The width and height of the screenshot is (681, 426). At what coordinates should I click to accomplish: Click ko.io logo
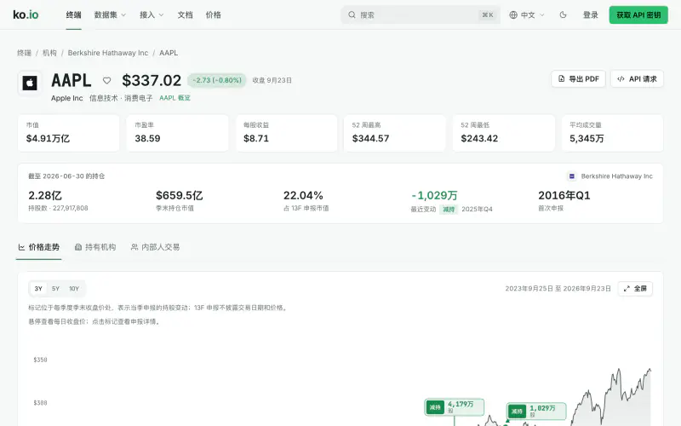[x=26, y=14]
